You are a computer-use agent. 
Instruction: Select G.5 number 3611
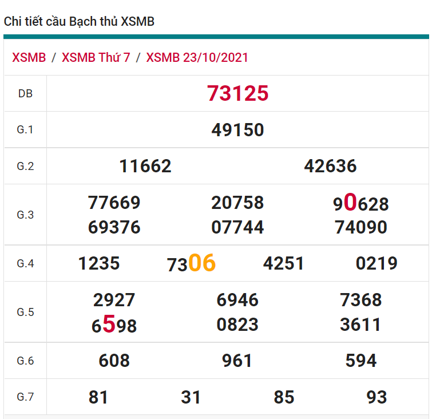tap(360, 325)
